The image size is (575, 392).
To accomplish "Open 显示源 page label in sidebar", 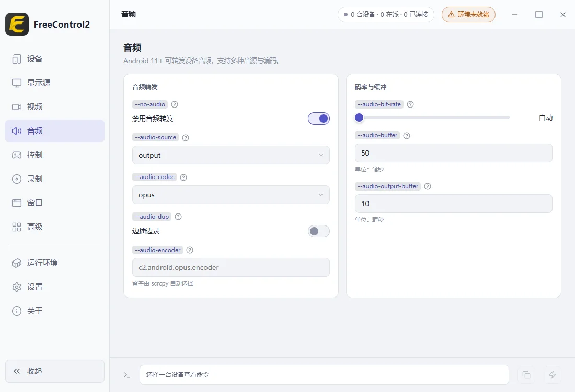I will (39, 82).
